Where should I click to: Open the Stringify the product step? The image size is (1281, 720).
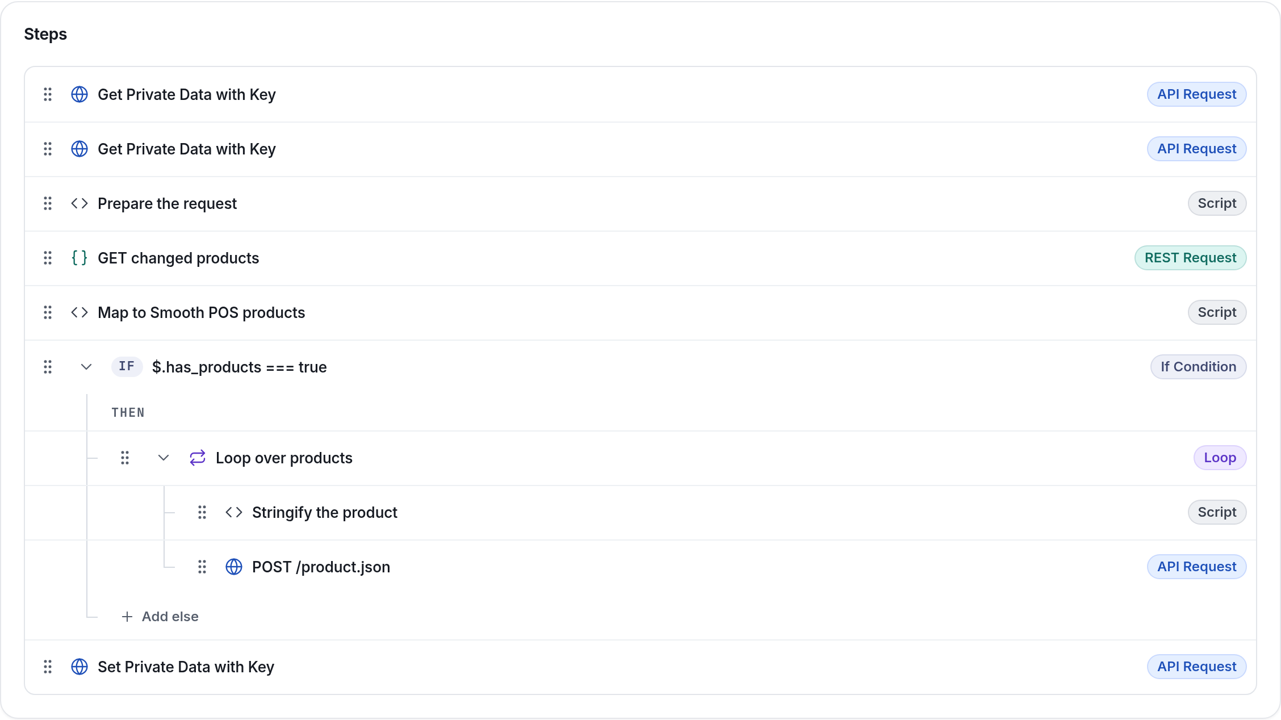click(640, 512)
